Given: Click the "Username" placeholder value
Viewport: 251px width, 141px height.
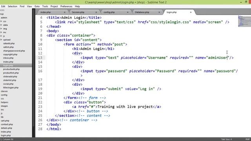Looking at the screenshot, I should click(x=157, y=58).
